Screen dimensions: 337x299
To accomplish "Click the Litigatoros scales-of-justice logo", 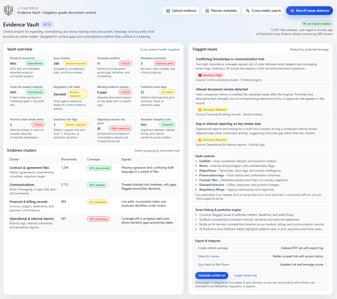I will tap(8, 10).
